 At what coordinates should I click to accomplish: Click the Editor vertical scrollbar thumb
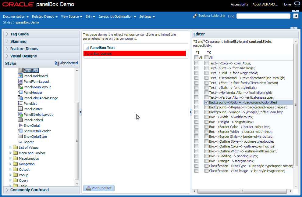(x=296, y=104)
